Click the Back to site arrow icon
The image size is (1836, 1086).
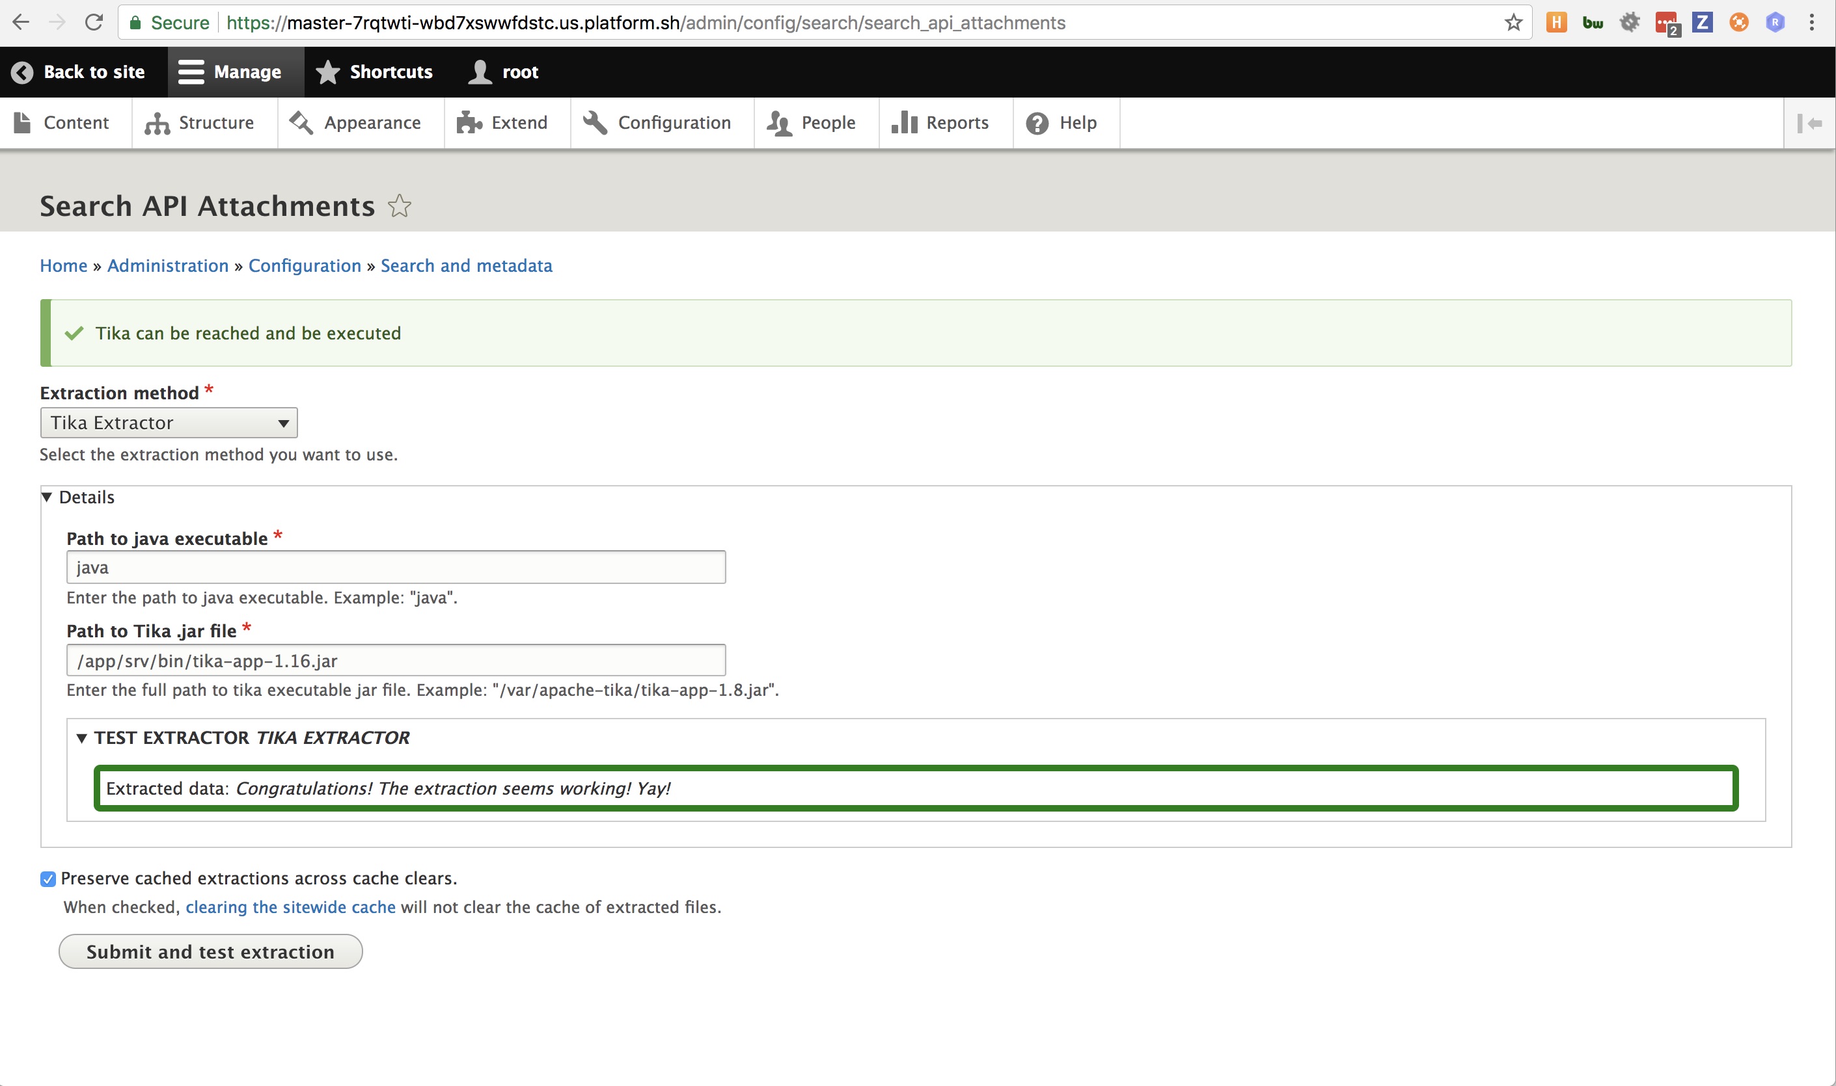click(22, 72)
